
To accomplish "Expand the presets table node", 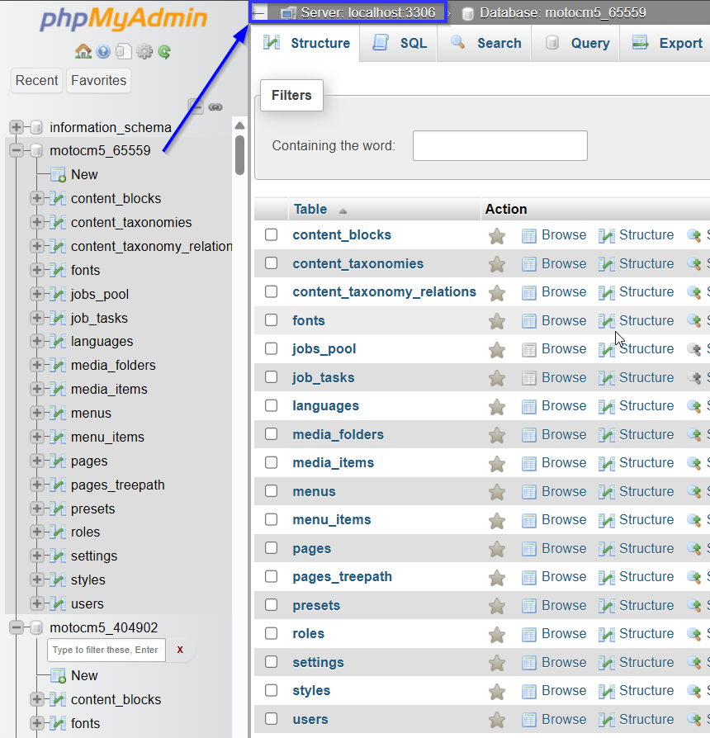I will point(36,509).
